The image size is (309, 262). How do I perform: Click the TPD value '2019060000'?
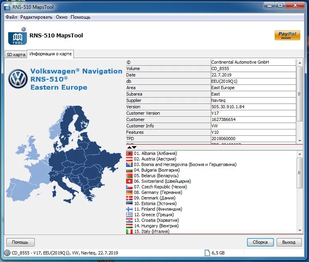click(253, 139)
